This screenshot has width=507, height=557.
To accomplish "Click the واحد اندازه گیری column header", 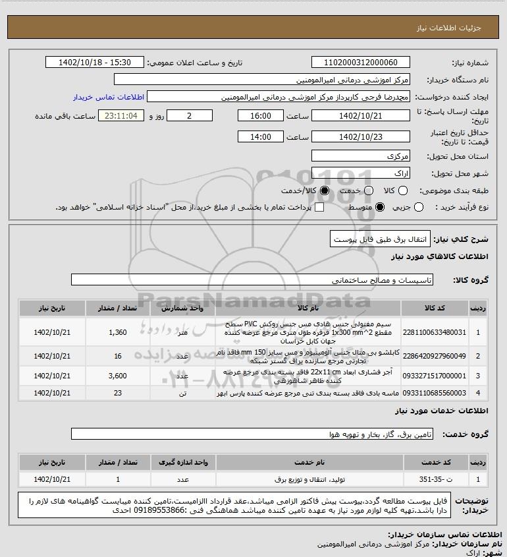I will coord(183,462).
